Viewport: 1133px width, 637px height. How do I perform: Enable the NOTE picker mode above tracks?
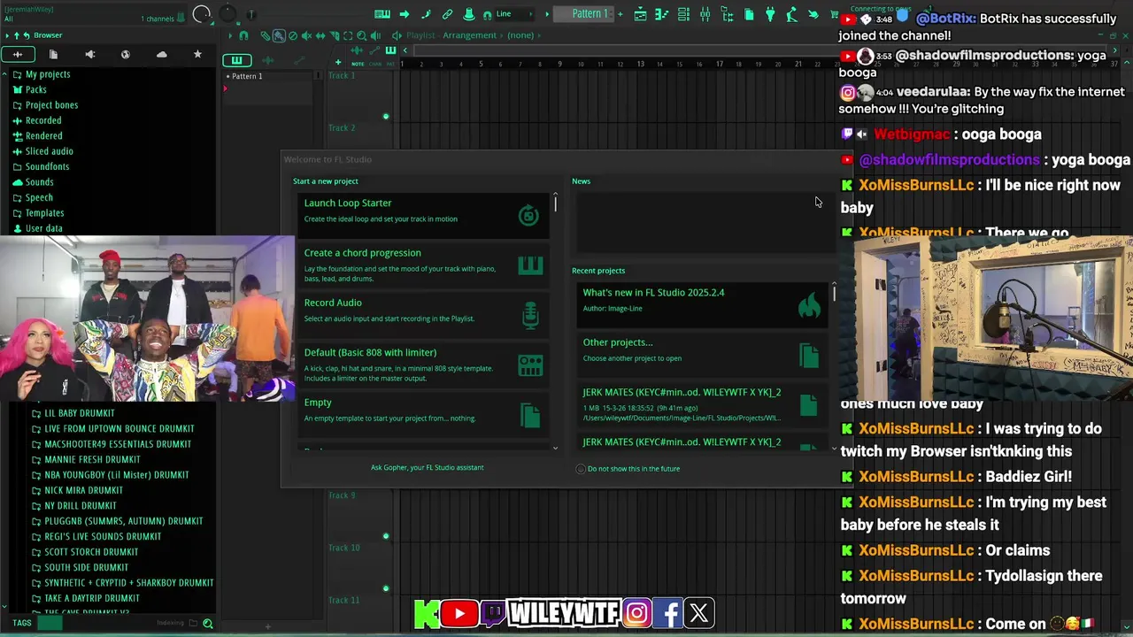point(358,64)
